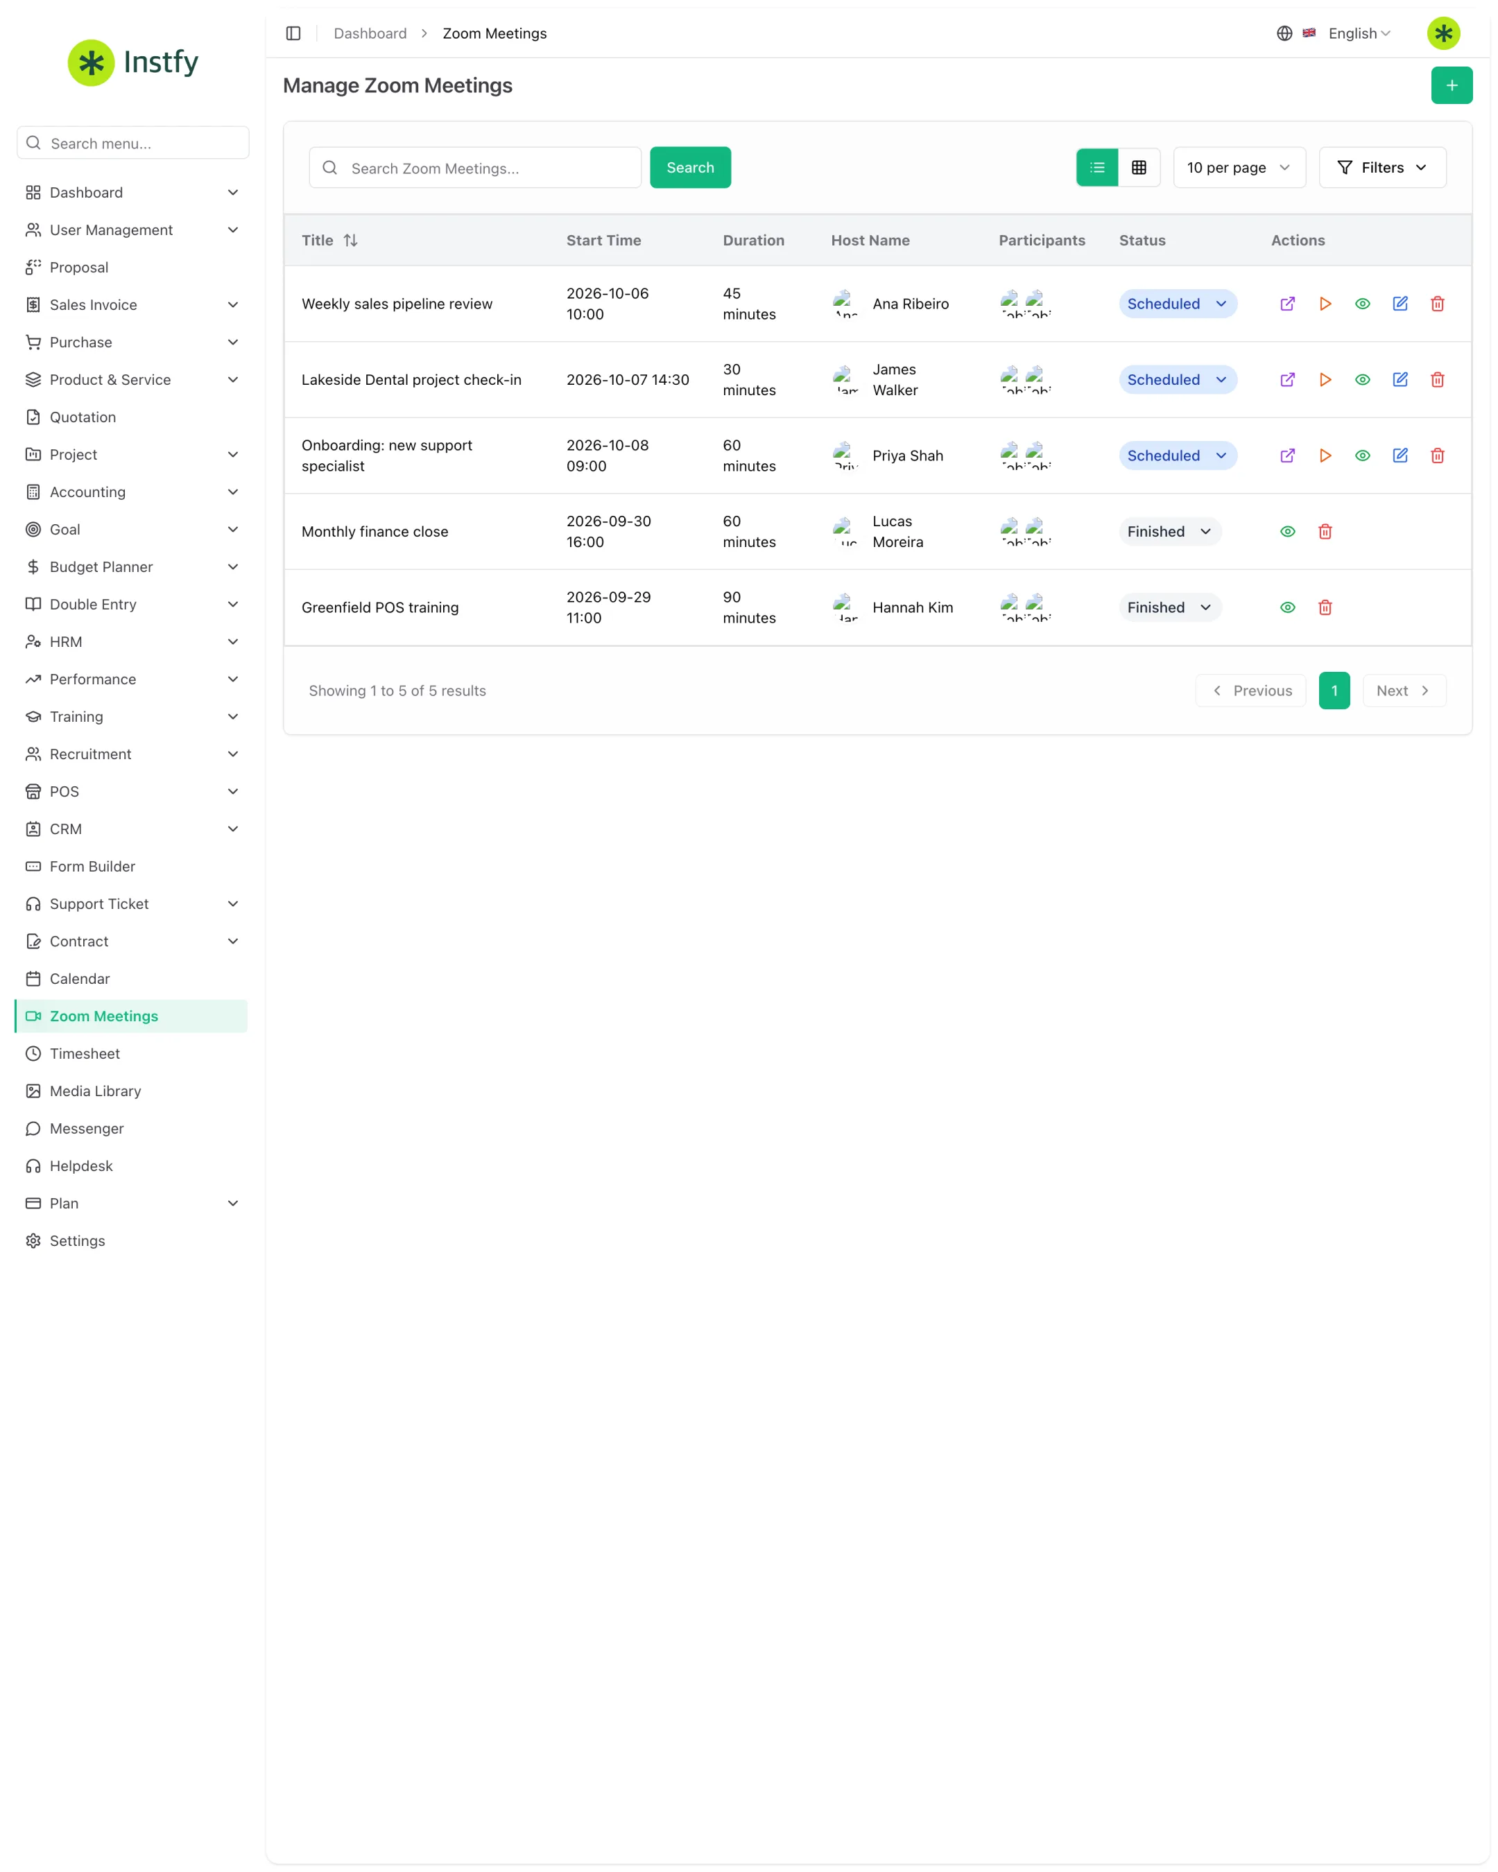Expand the HRM sidebar menu

[132, 641]
